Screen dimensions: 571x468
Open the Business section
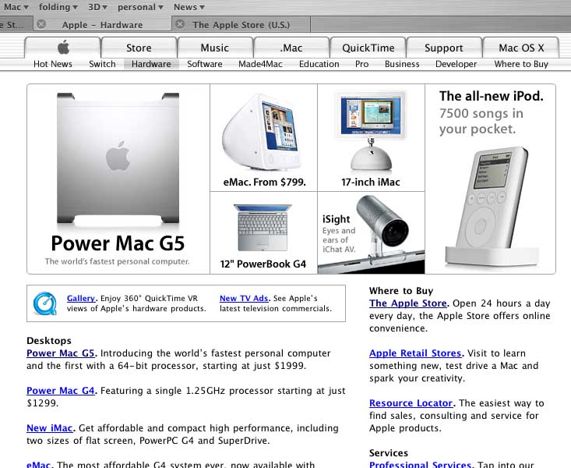point(402,64)
